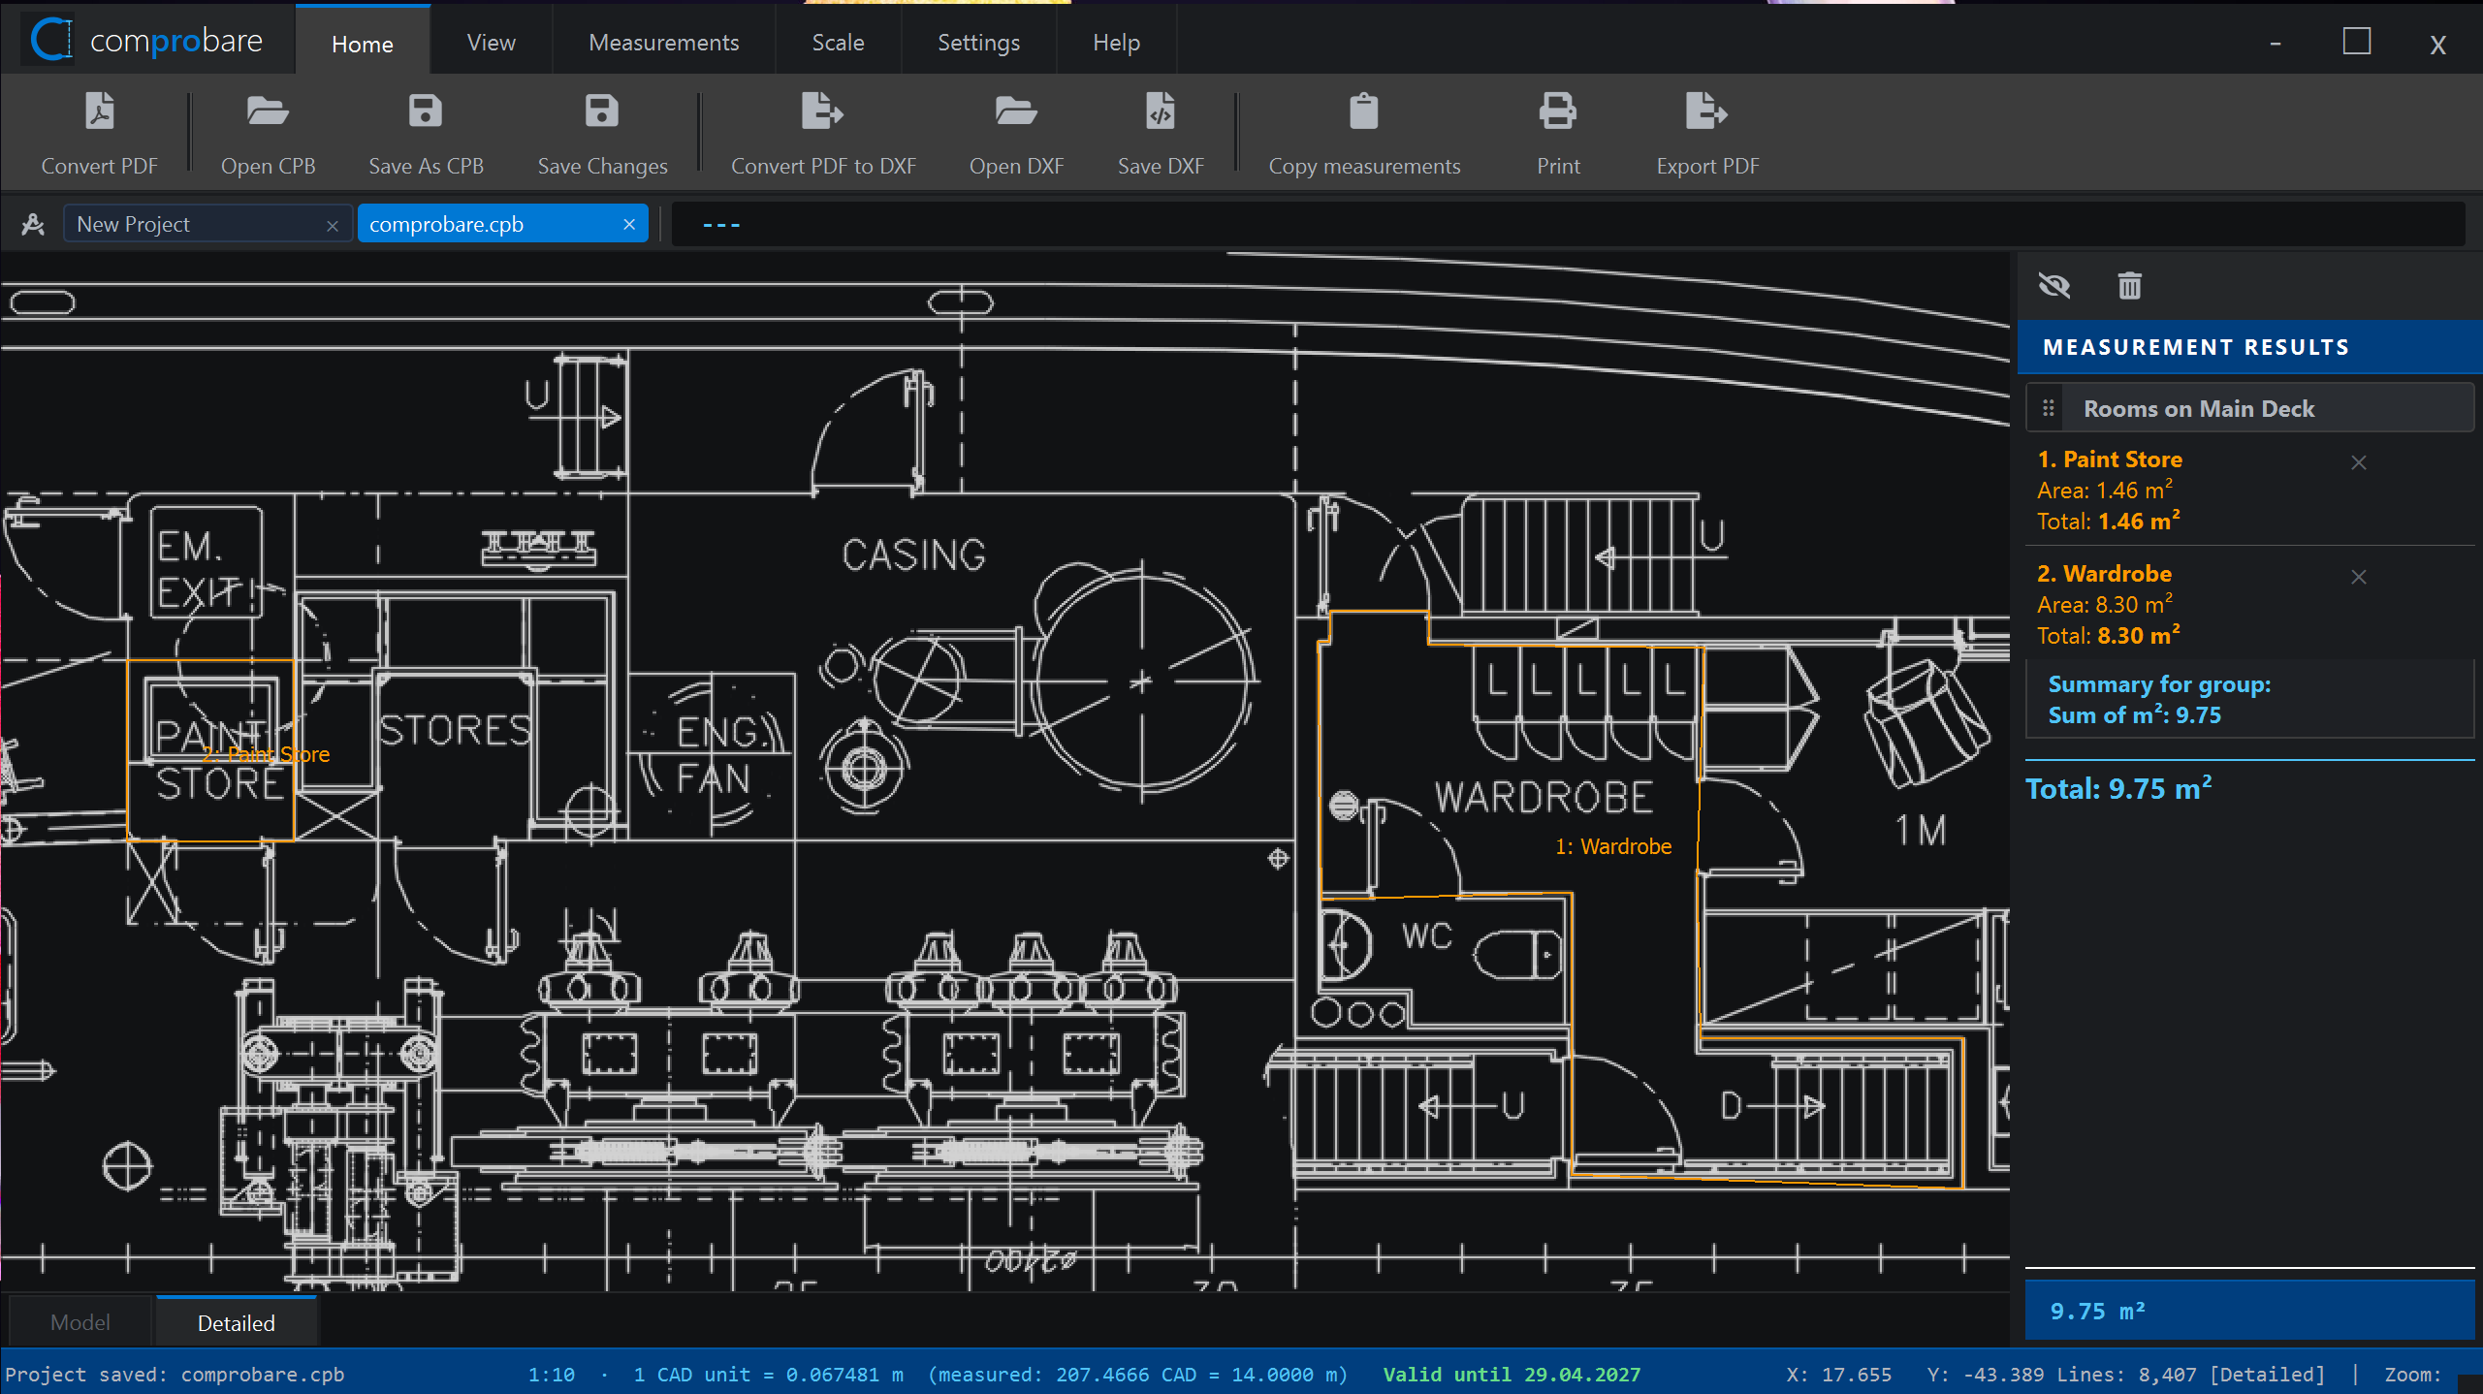Image resolution: width=2483 pixels, height=1394 pixels.
Task: Minimize the comprobare window
Action: [2275, 43]
